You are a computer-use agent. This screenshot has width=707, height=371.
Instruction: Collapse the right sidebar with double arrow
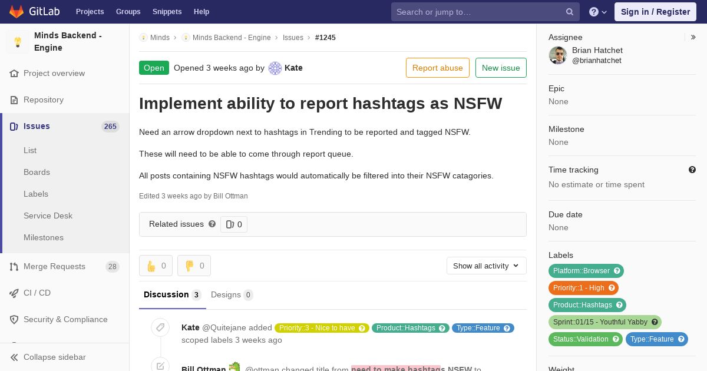pos(693,37)
